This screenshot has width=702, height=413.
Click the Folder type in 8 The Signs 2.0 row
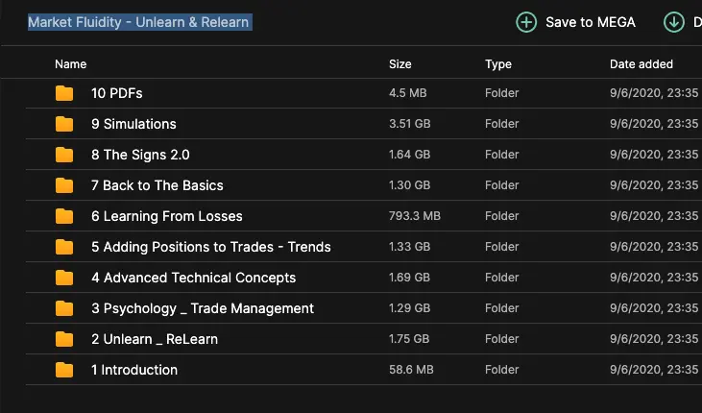tap(502, 155)
